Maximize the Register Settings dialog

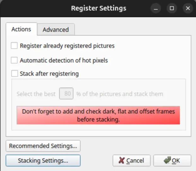172,9
